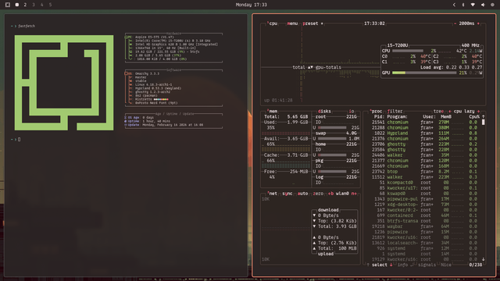Viewport: 500px width, 281px height.
Task: Expand the system tray chevron arrow
Action: coord(454,5)
